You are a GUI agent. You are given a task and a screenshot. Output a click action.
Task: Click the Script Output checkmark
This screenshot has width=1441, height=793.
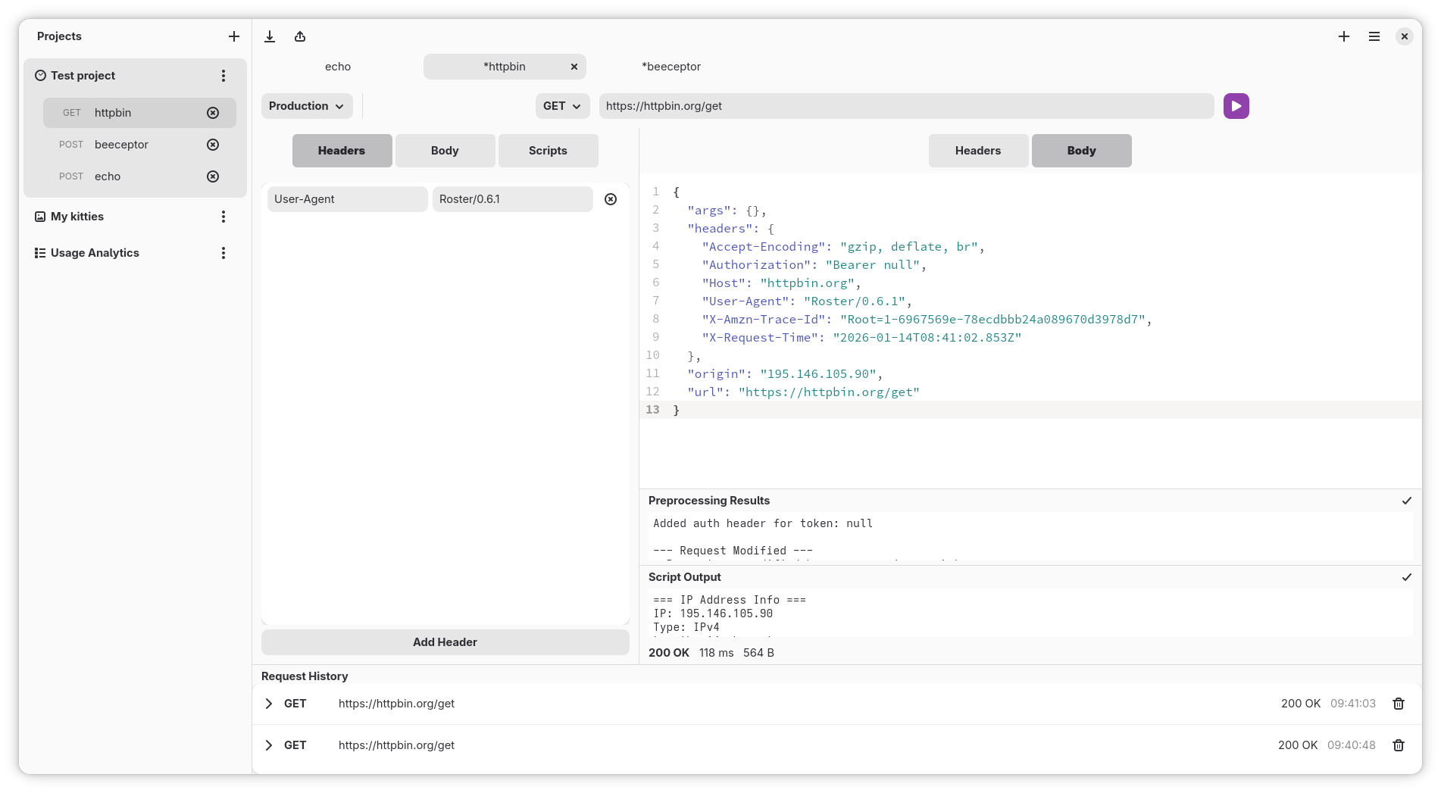coord(1407,576)
